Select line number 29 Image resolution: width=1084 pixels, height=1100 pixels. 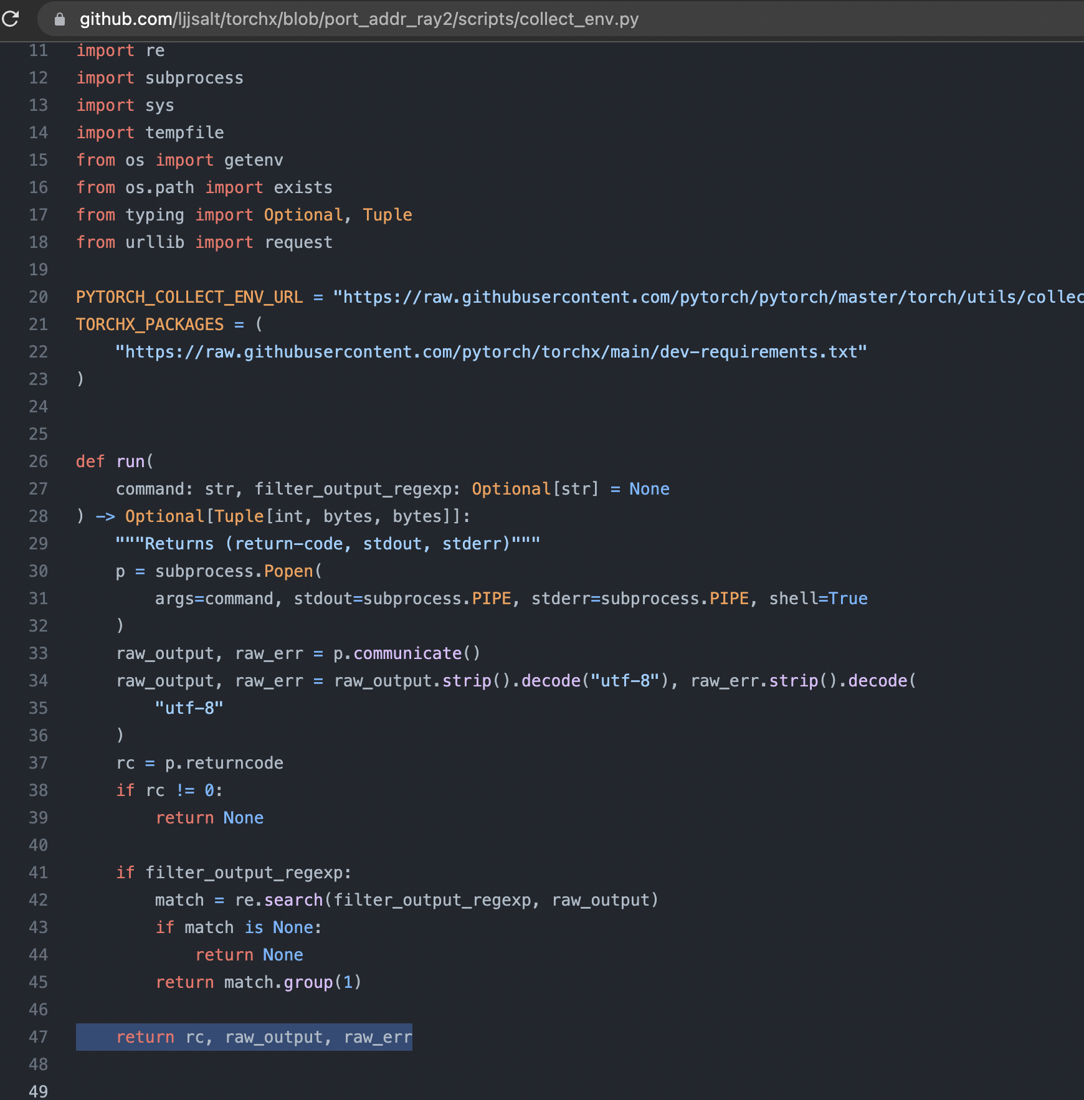coord(39,544)
